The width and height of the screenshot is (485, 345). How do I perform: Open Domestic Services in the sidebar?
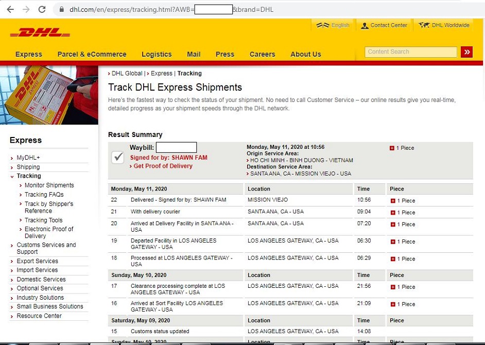[41, 279]
